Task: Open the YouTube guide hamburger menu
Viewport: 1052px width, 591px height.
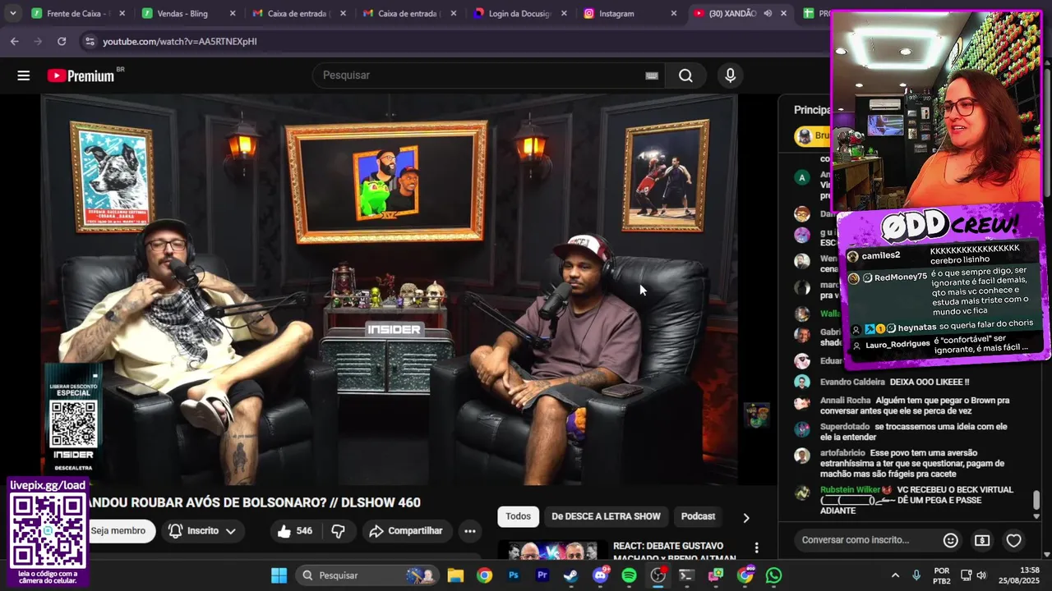Action: [23, 76]
